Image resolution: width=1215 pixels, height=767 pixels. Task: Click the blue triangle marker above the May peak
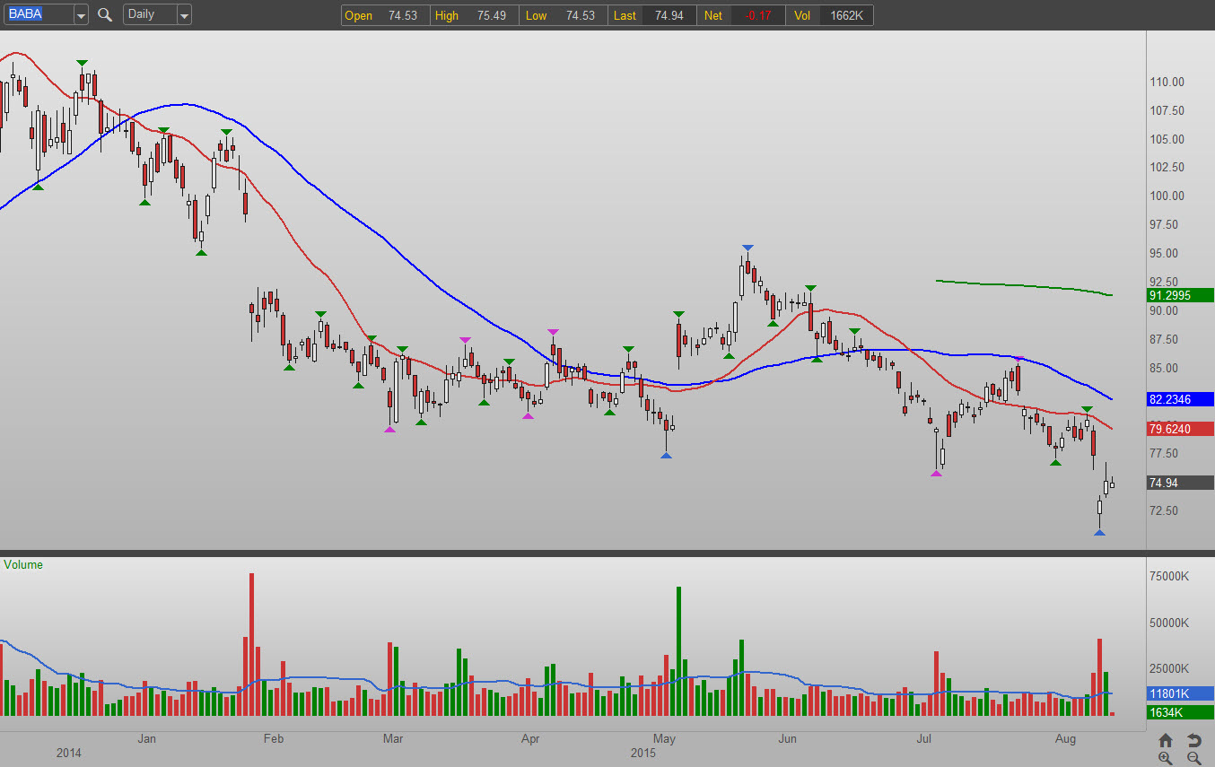coord(747,248)
